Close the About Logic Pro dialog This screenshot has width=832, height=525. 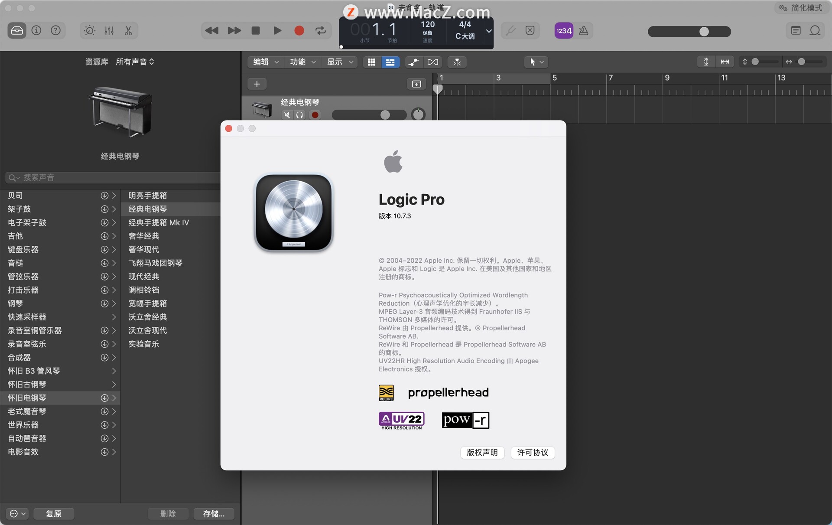(x=229, y=128)
